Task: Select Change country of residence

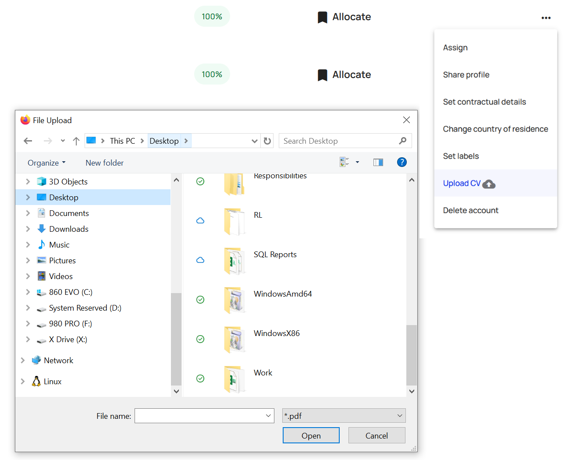Action: pos(495,129)
